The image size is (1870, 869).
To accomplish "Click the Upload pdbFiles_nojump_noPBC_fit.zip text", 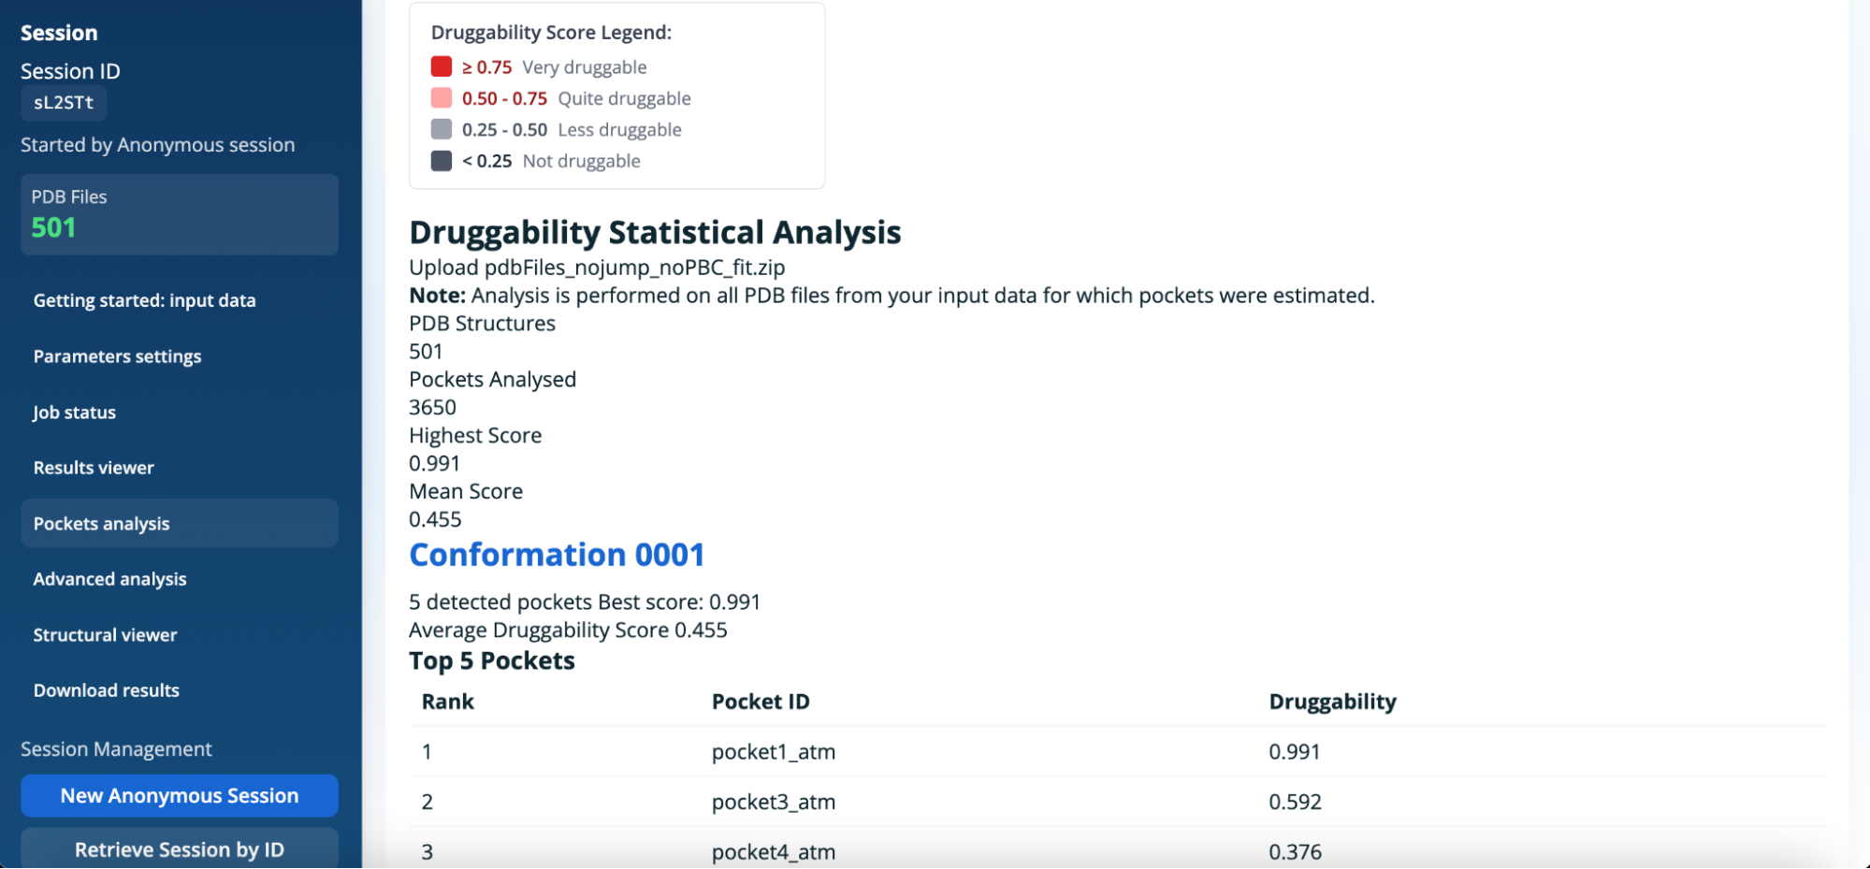I will (597, 268).
